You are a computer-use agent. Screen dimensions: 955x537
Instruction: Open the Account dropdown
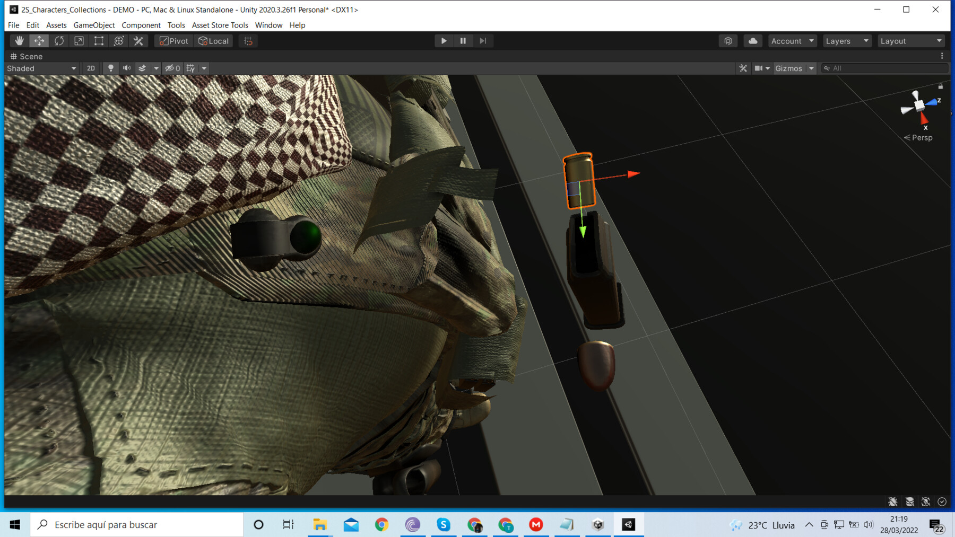click(792, 41)
